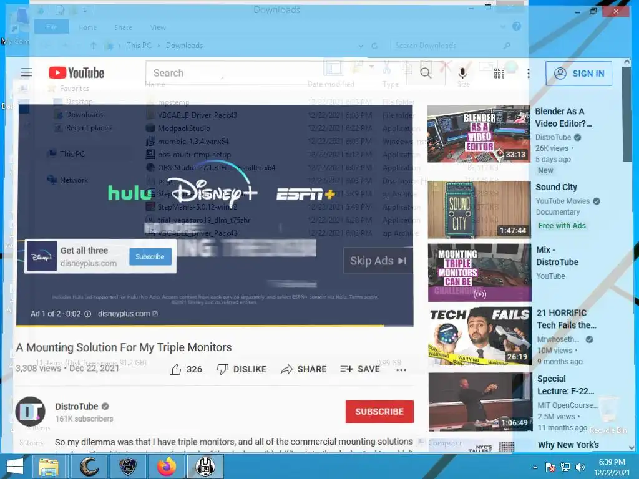Viewport: 639px width, 479px height.
Task: Open the disneyplus.com ad link
Action: [x=127, y=314]
